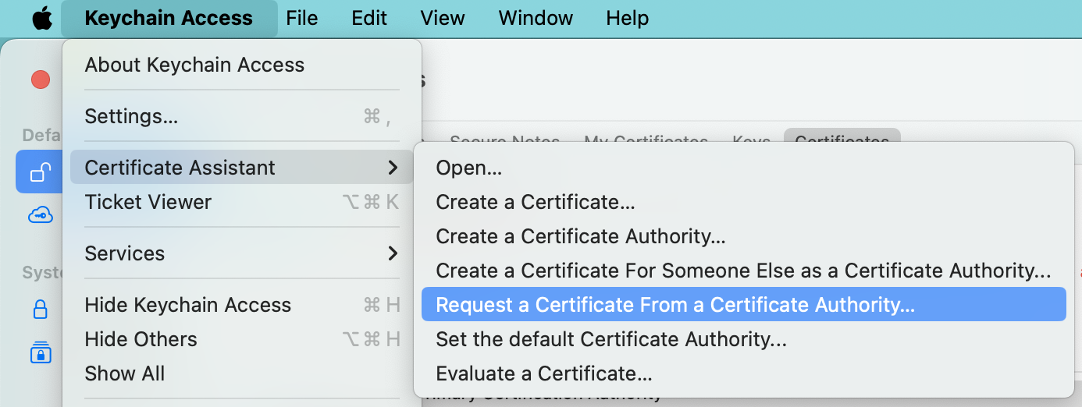The height and width of the screenshot is (407, 1082).
Task: Select the System keychain padlock icon
Action: tap(40, 310)
